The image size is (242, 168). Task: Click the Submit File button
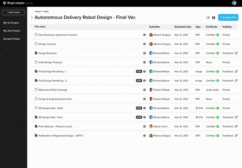[228, 17]
